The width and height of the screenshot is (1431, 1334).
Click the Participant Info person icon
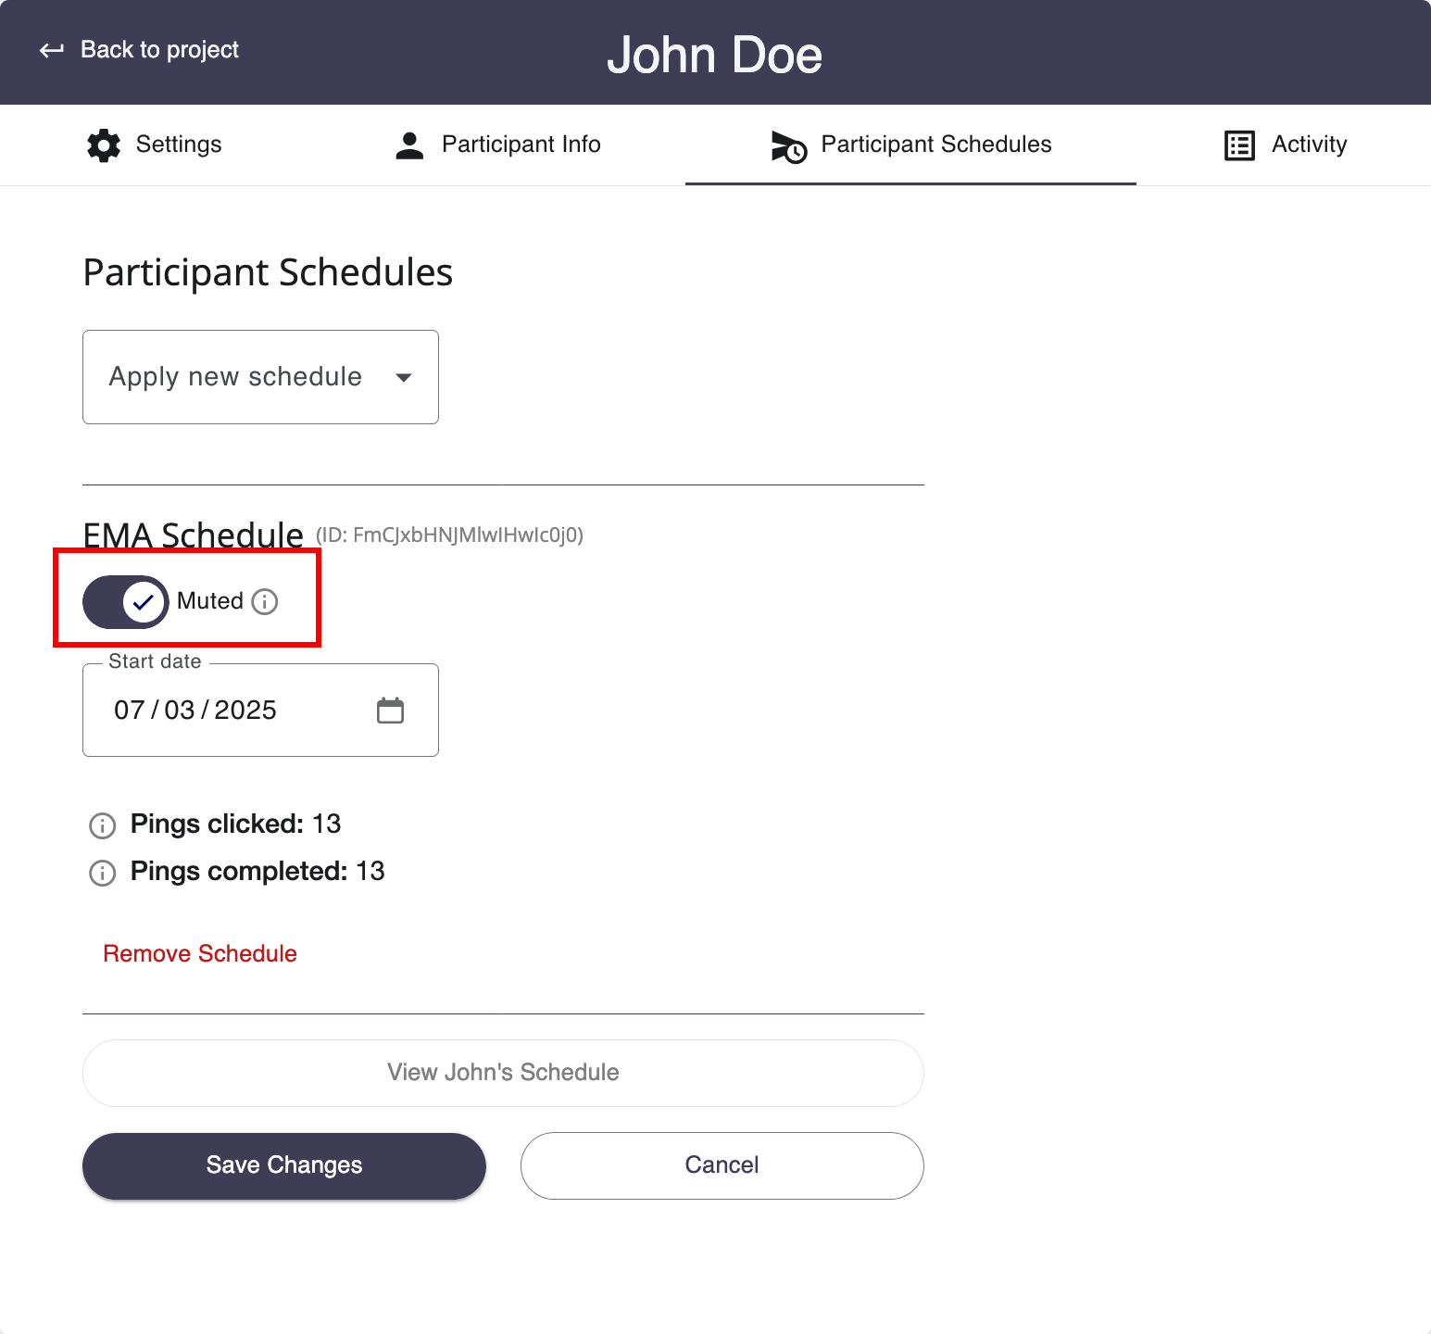(x=409, y=145)
